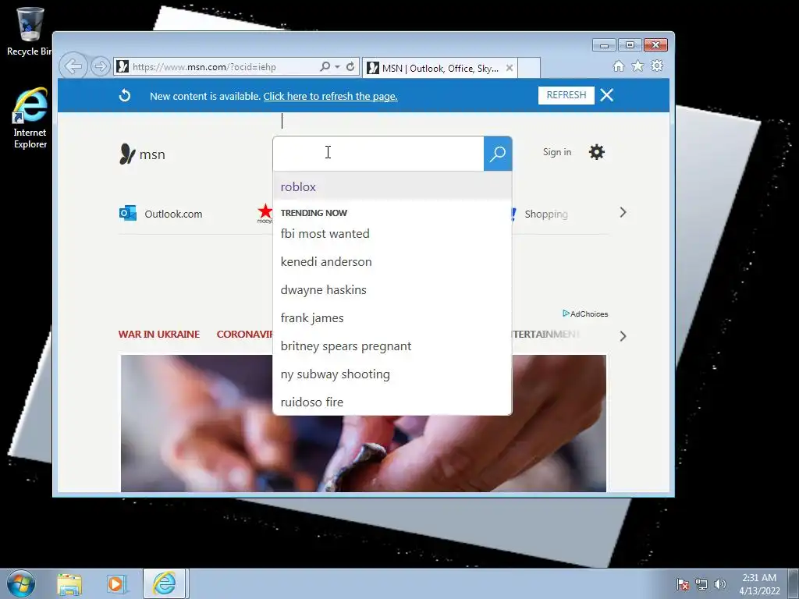Click the Macy's red star icon
This screenshot has width=799, height=599.
[265, 212]
